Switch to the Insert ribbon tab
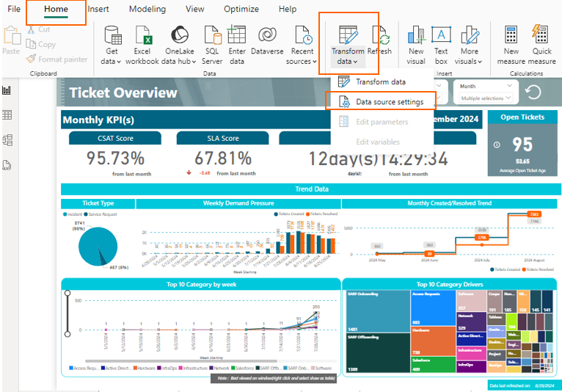Viewport: 562px width, 392px height. pyautogui.click(x=98, y=10)
